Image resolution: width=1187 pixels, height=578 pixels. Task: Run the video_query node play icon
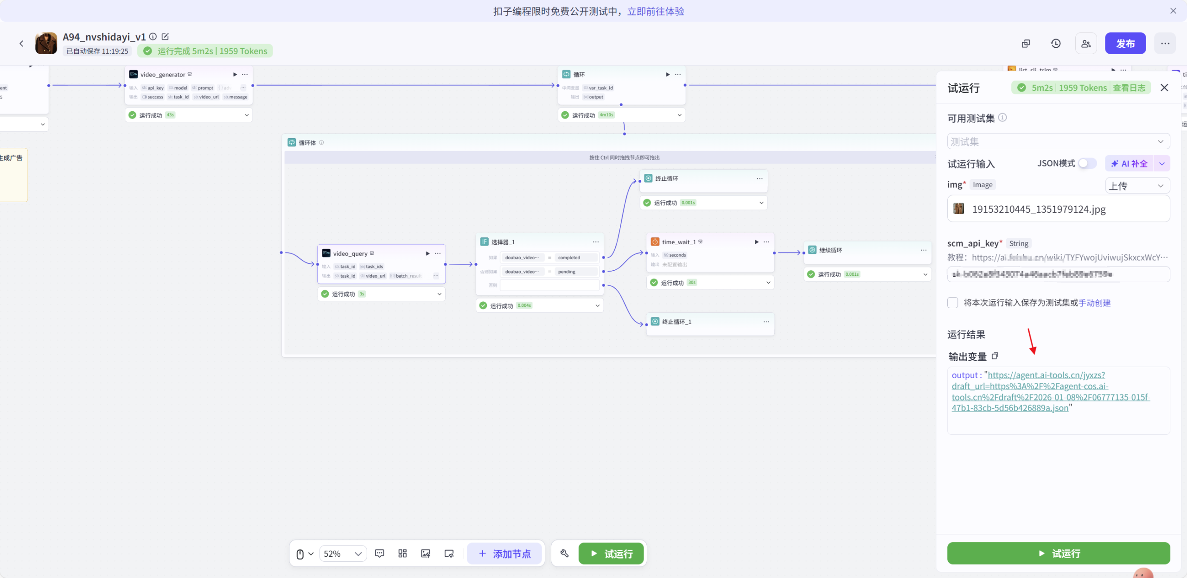[428, 254]
